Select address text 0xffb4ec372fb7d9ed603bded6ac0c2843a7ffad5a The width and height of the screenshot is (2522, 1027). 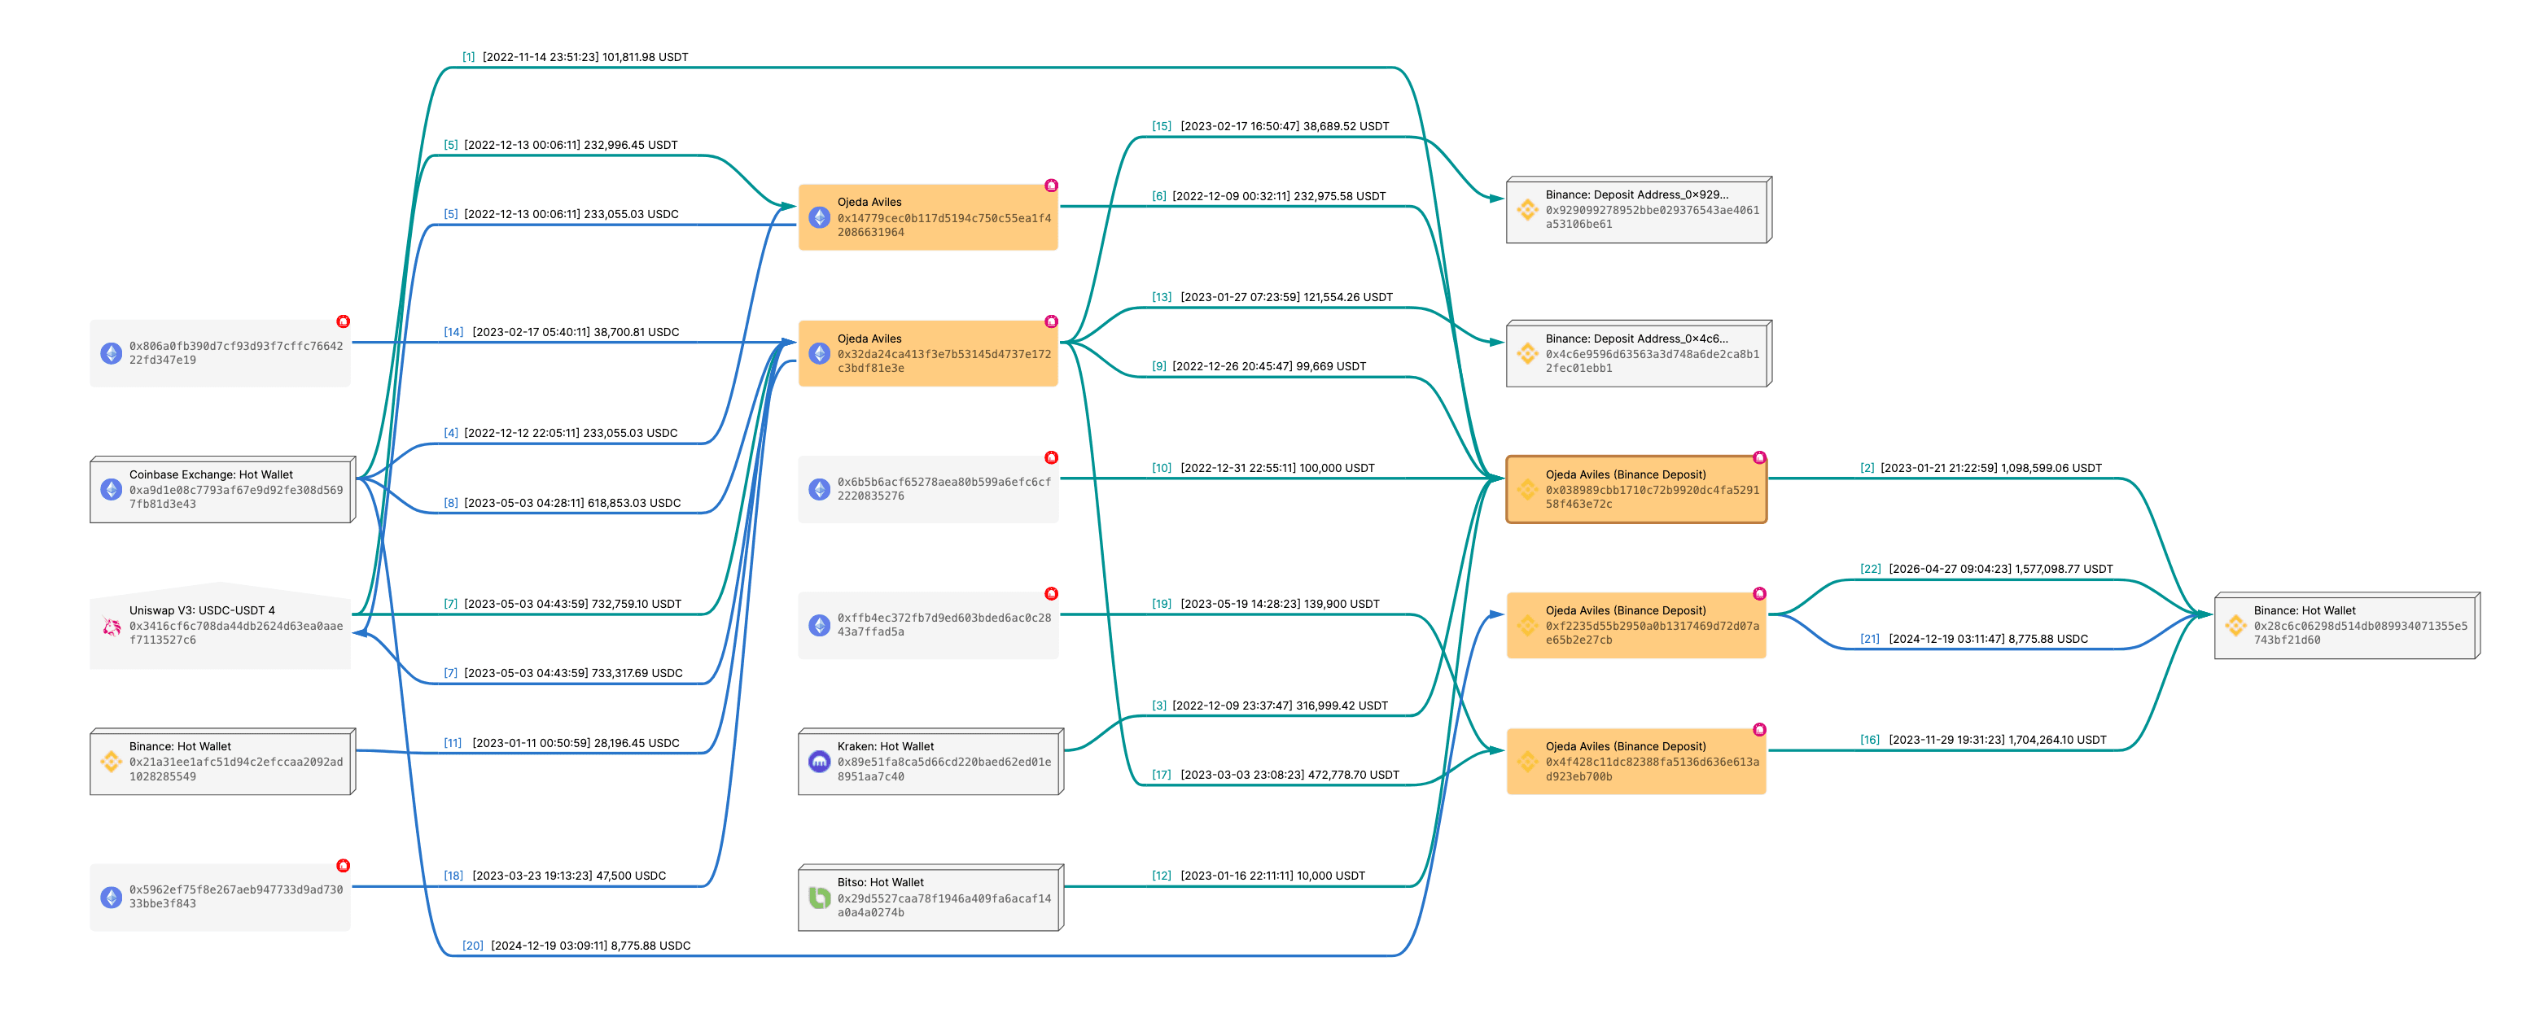pyautogui.click(x=944, y=626)
